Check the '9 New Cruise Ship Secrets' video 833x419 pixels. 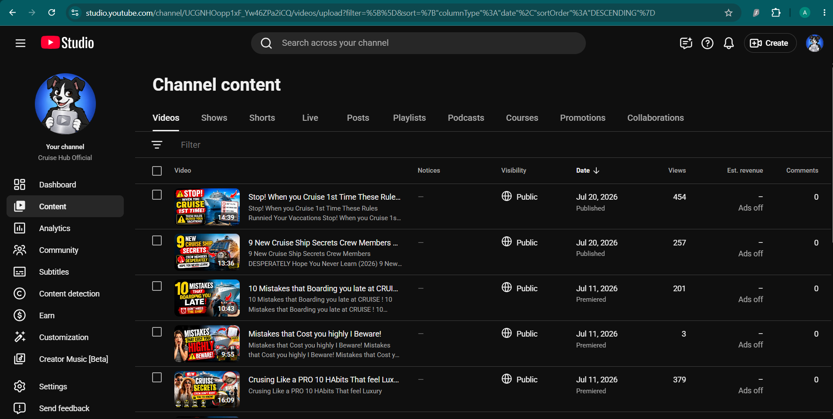[157, 240]
